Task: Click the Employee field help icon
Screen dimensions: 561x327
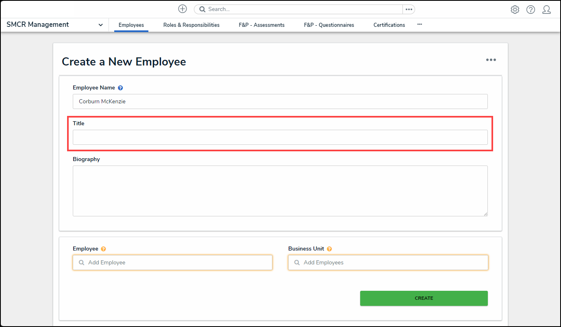Action: point(103,249)
